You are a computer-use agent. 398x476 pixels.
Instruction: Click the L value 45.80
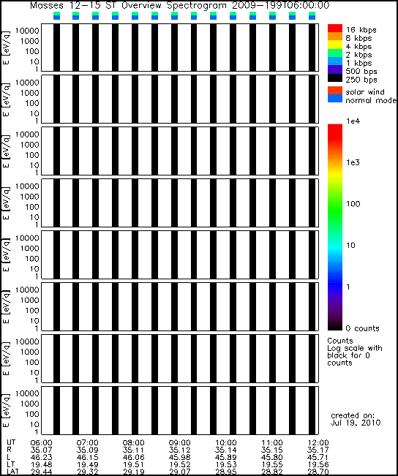pos(272,457)
